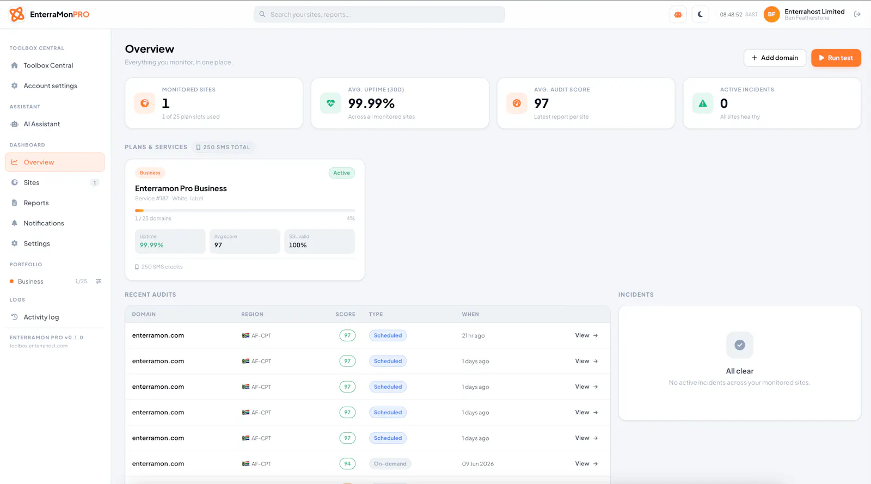The image size is (871, 484).
Task: Open Account settings in the sidebar
Action: 55,86
